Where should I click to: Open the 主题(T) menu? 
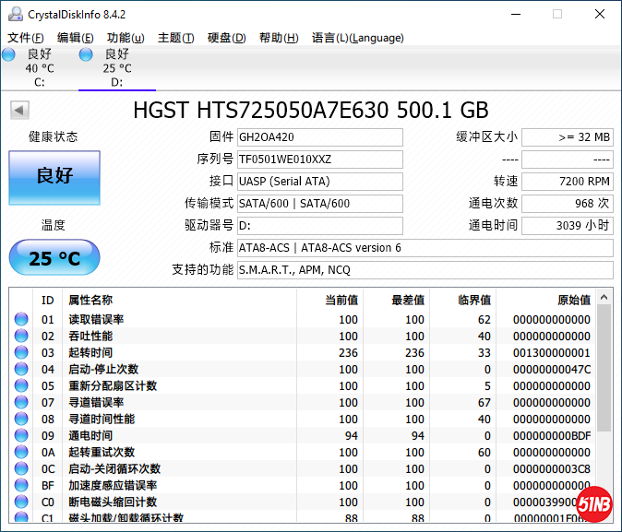pos(175,38)
